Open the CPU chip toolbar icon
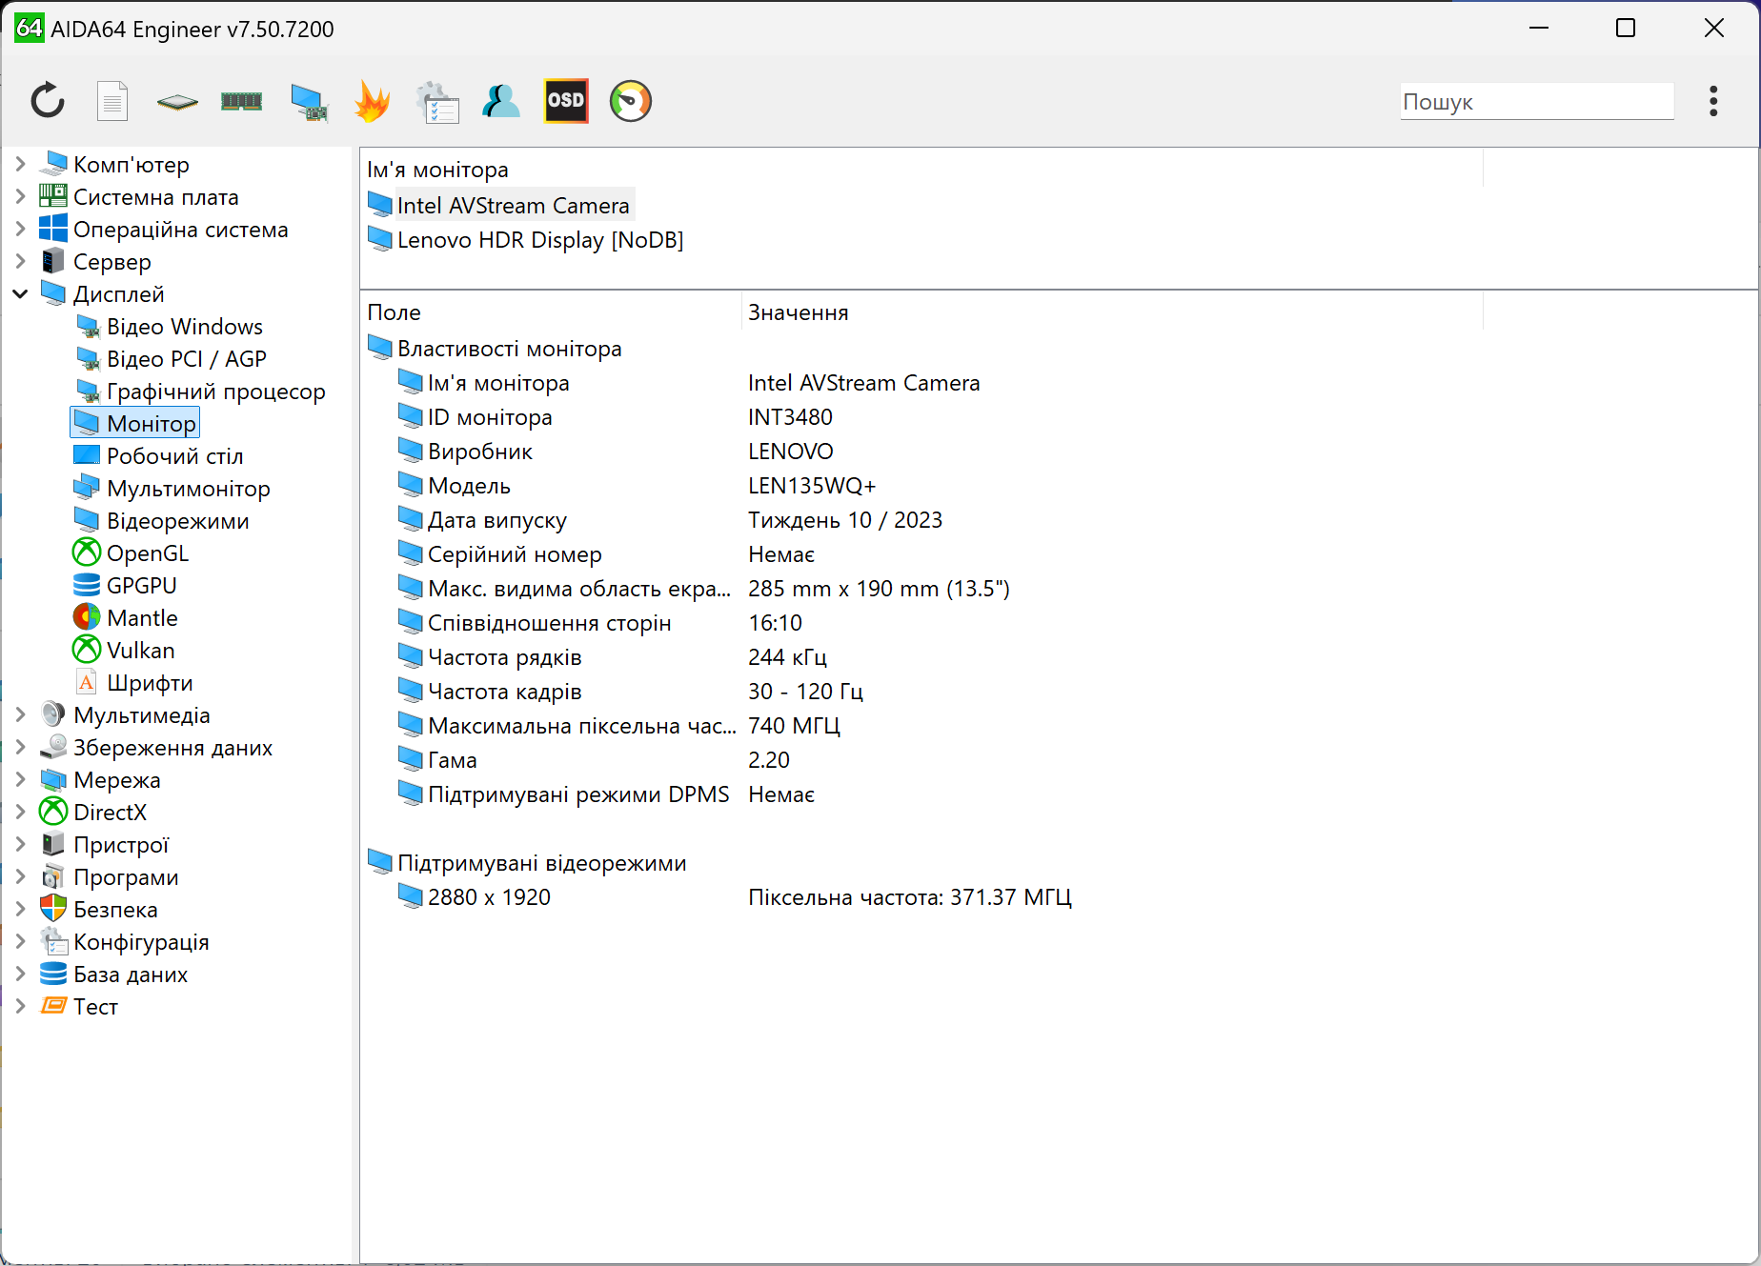The image size is (1761, 1266). tap(177, 101)
